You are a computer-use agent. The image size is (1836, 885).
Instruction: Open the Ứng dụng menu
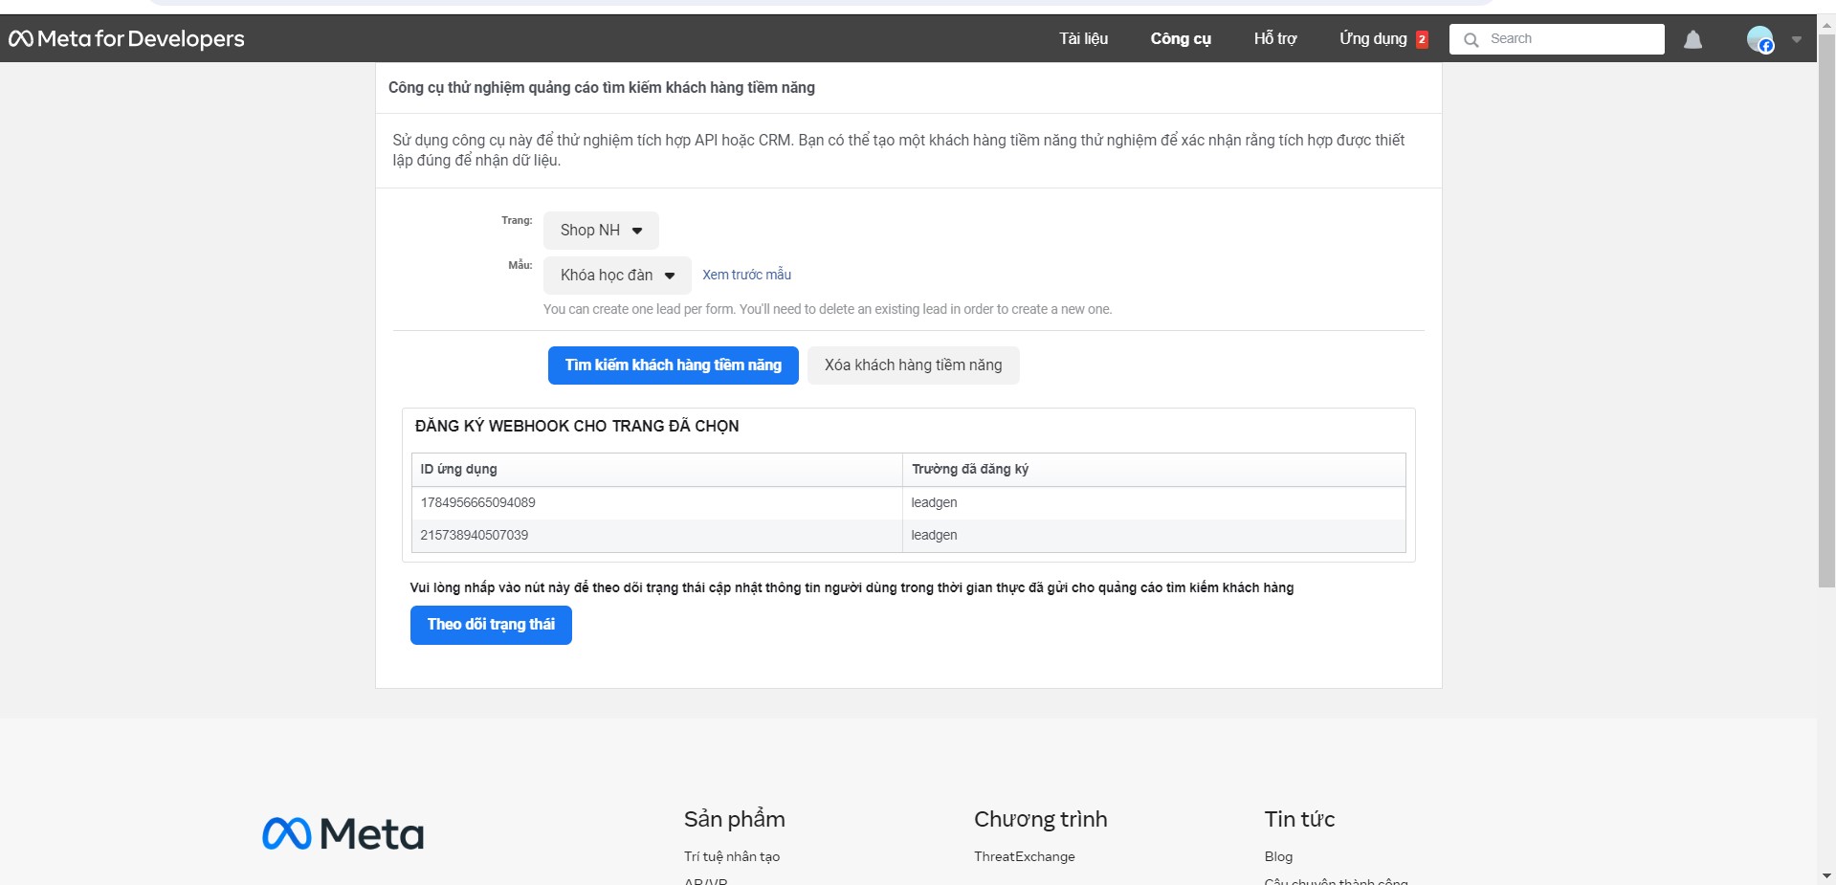point(1373,38)
